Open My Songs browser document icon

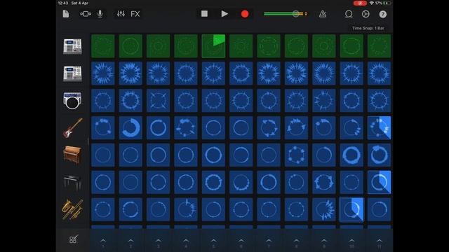(66, 14)
